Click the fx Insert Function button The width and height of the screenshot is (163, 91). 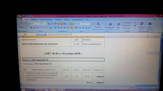point(45,34)
